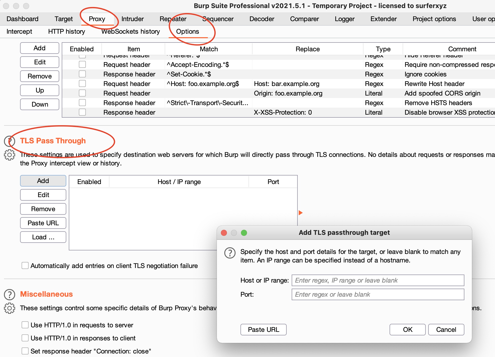Sort rules by Match column header
This screenshot has width=495, height=357.
tap(209, 49)
